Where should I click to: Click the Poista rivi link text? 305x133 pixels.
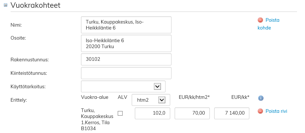[x=276, y=111]
